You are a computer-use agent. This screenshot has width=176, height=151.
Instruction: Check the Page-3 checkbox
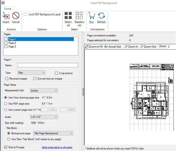pyautogui.click(x=6, y=47)
